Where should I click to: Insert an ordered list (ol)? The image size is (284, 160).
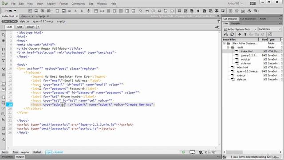[x=76, y=11]
